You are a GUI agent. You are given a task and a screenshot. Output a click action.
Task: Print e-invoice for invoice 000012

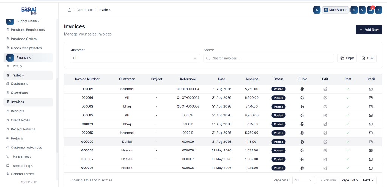[302, 115]
